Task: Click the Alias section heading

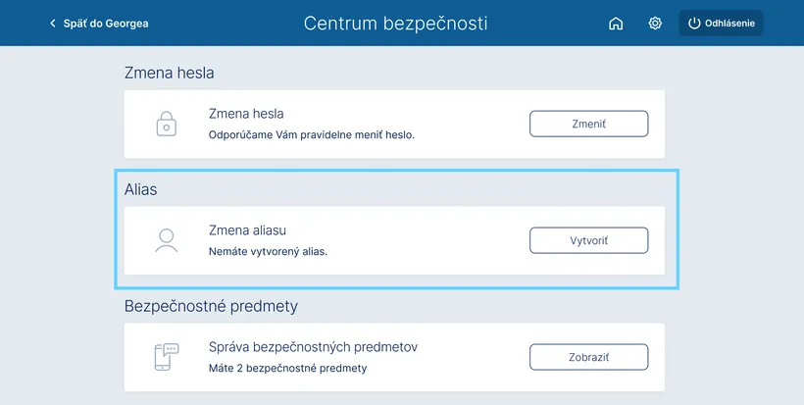Action: point(141,189)
